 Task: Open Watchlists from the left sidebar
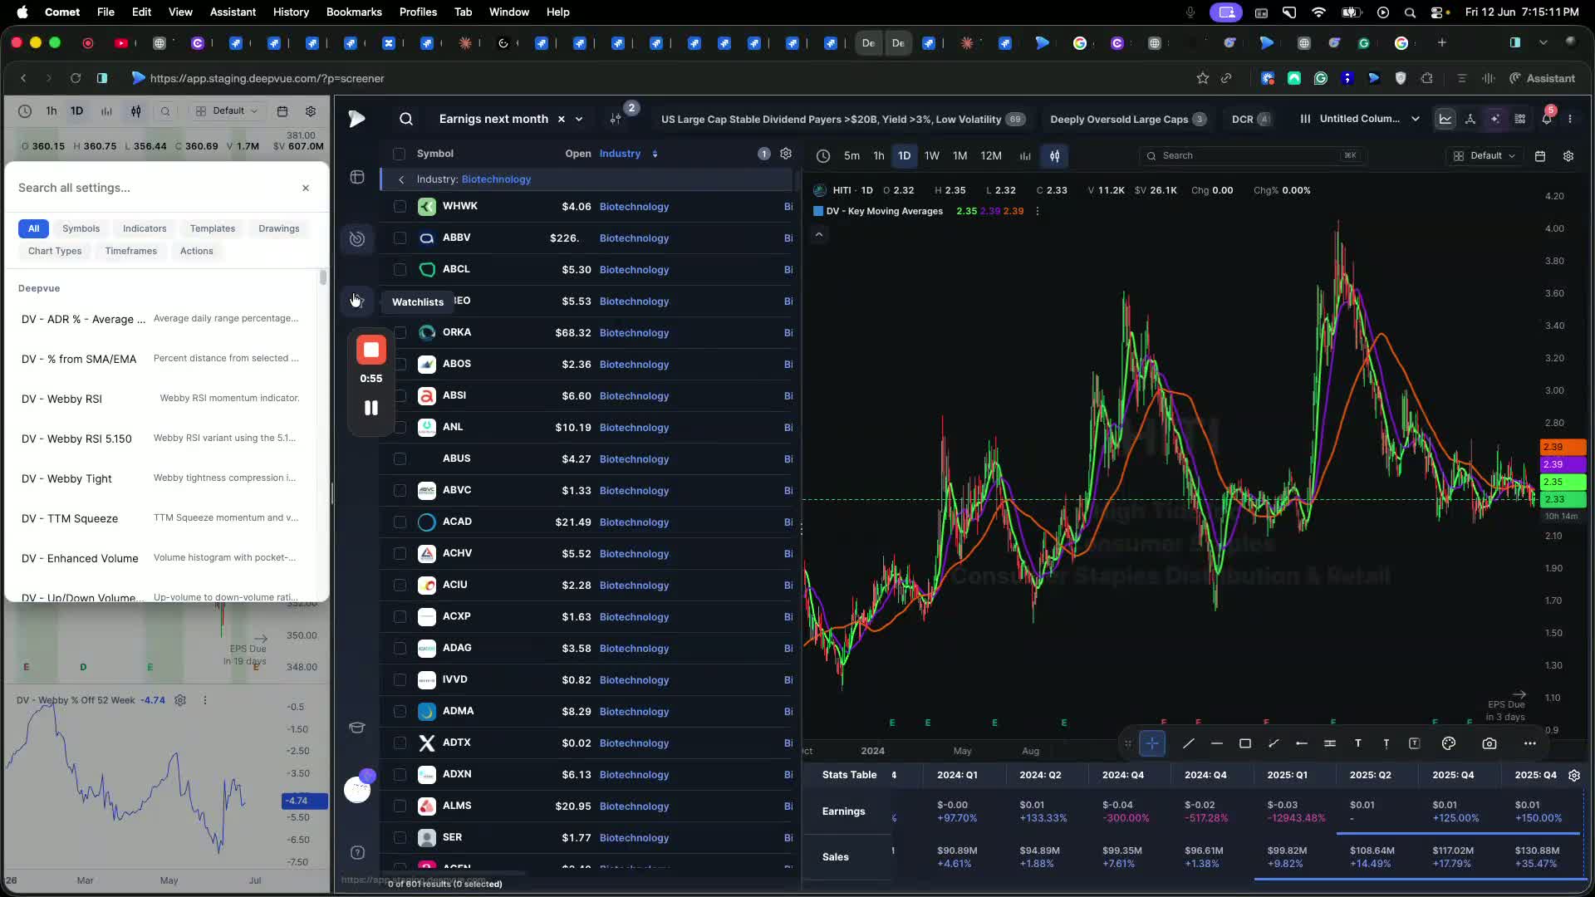357,301
